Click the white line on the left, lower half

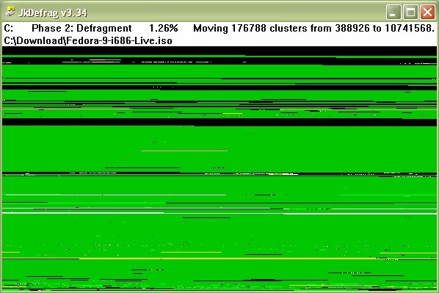coord(115,195)
